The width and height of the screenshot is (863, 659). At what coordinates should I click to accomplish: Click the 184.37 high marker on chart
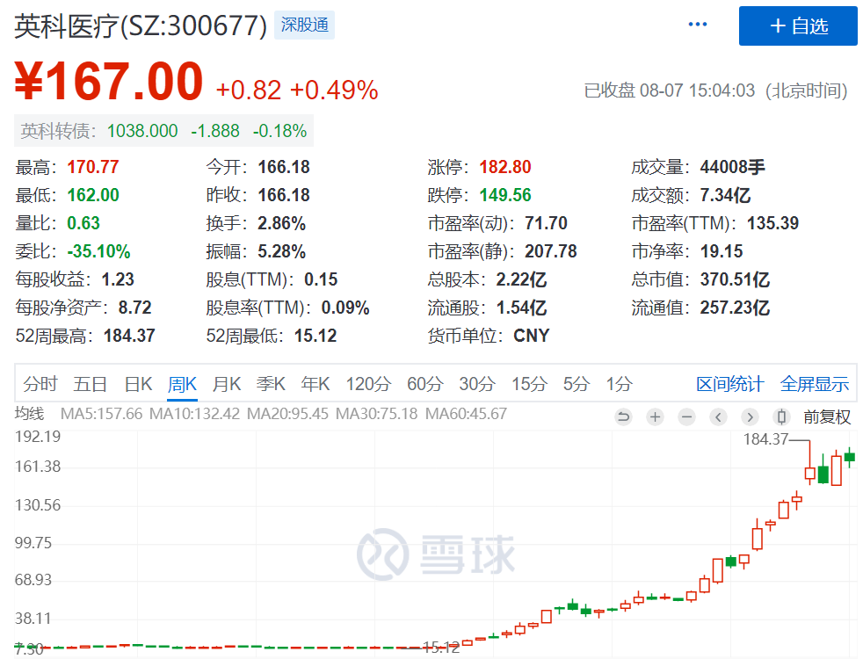click(765, 439)
